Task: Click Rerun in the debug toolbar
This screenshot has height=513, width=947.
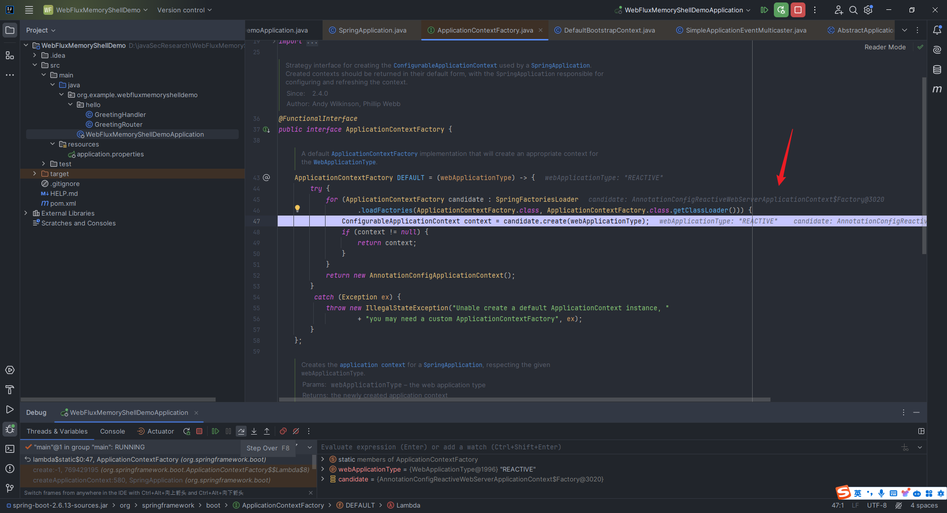Action: point(186,431)
